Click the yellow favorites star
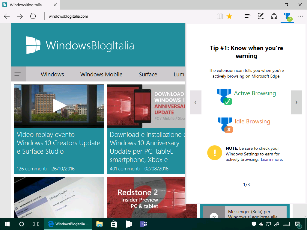 click(229, 16)
